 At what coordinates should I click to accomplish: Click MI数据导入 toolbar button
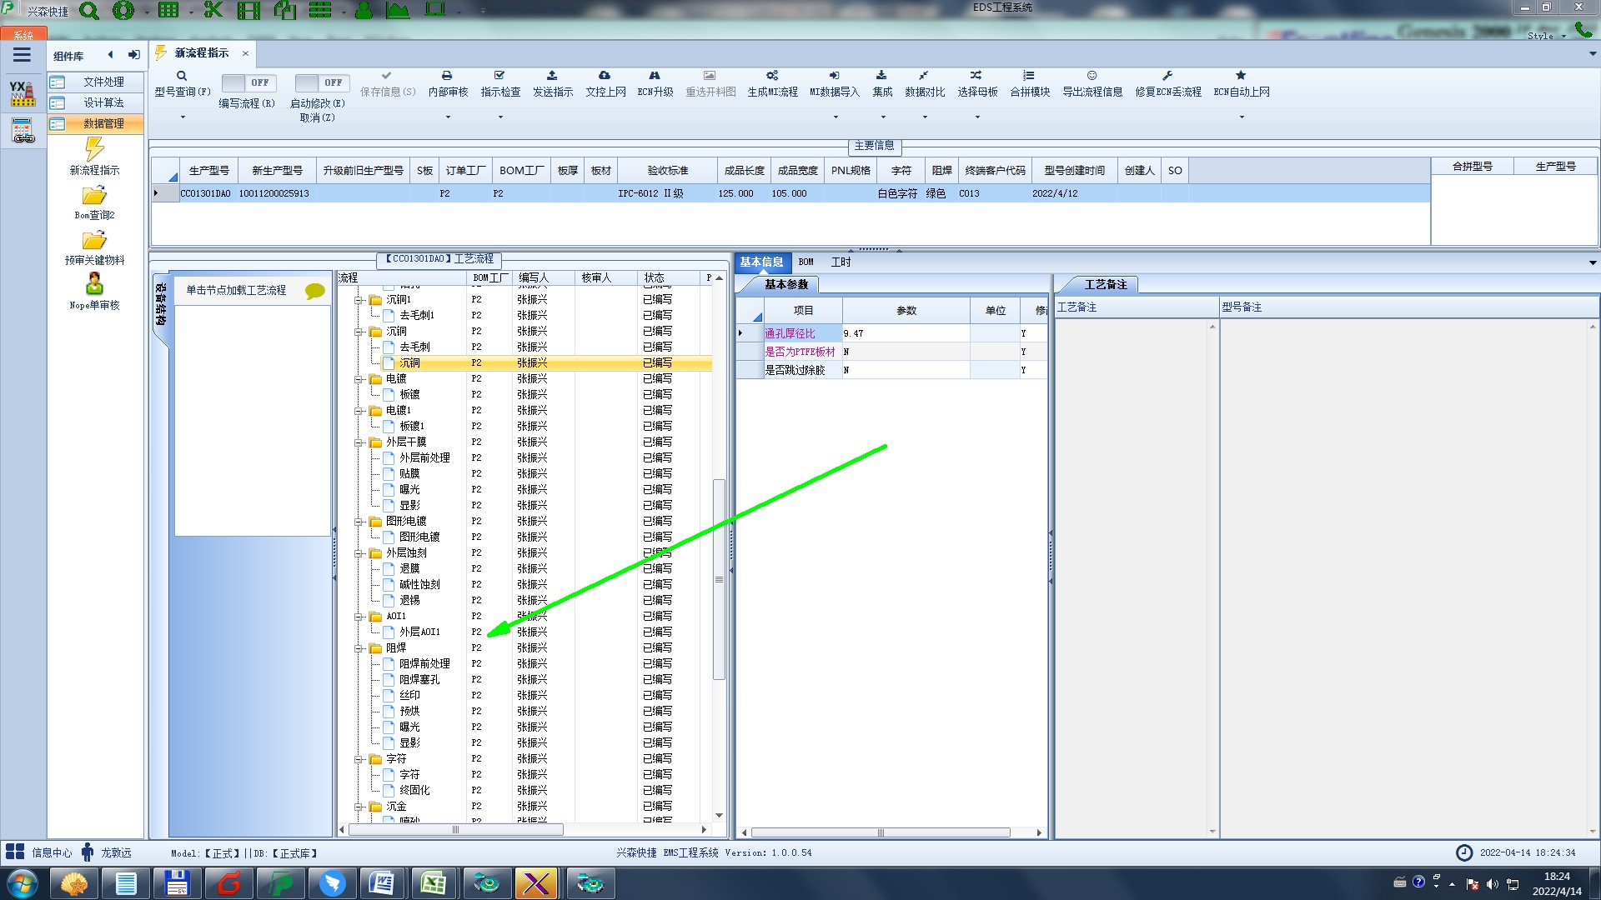(835, 83)
